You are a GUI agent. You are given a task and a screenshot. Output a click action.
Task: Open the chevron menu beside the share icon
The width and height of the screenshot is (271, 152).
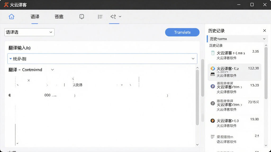120,17
